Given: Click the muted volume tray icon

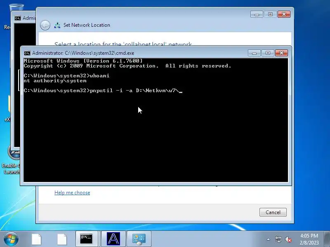Looking at the screenshot, I should tap(288, 239).
